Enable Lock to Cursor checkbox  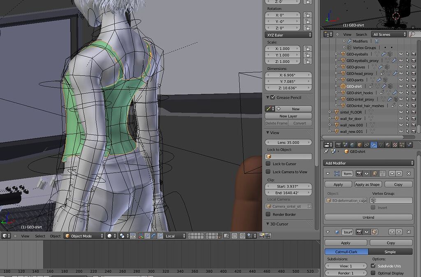268,164
